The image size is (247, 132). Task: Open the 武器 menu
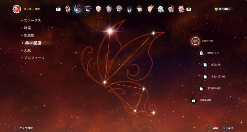pos(27,28)
